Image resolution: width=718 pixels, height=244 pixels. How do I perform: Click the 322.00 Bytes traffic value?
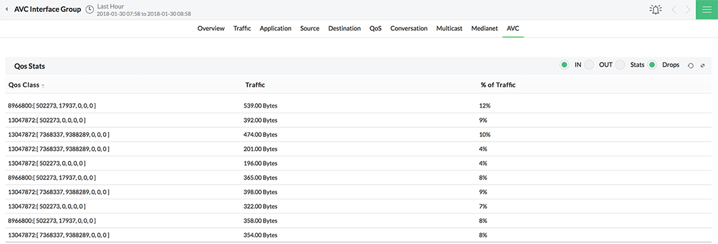coord(260,206)
